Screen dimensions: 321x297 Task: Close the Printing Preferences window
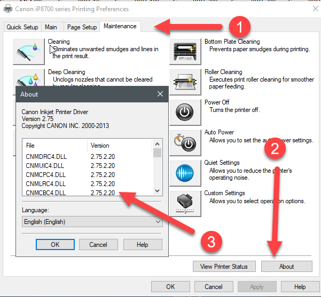(x=316, y=9)
